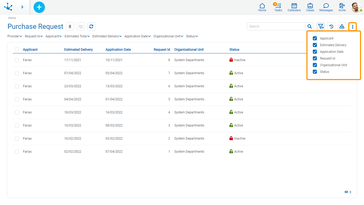The width and height of the screenshot is (364, 205).
Task: Click the magnifier search icon
Action: 309,26
